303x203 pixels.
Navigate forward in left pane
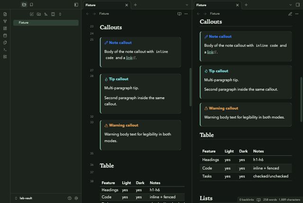[x=94, y=14]
